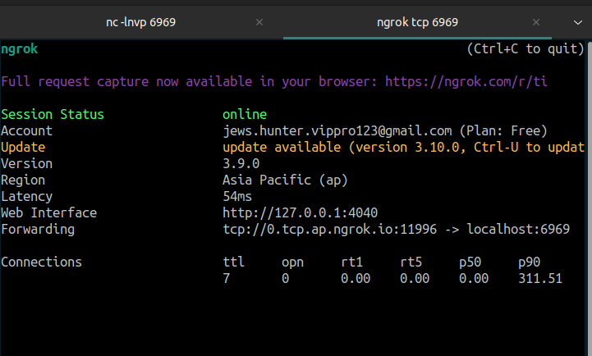Switch to the 'nc -lnvp 6969' tab

(x=141, y=22)
